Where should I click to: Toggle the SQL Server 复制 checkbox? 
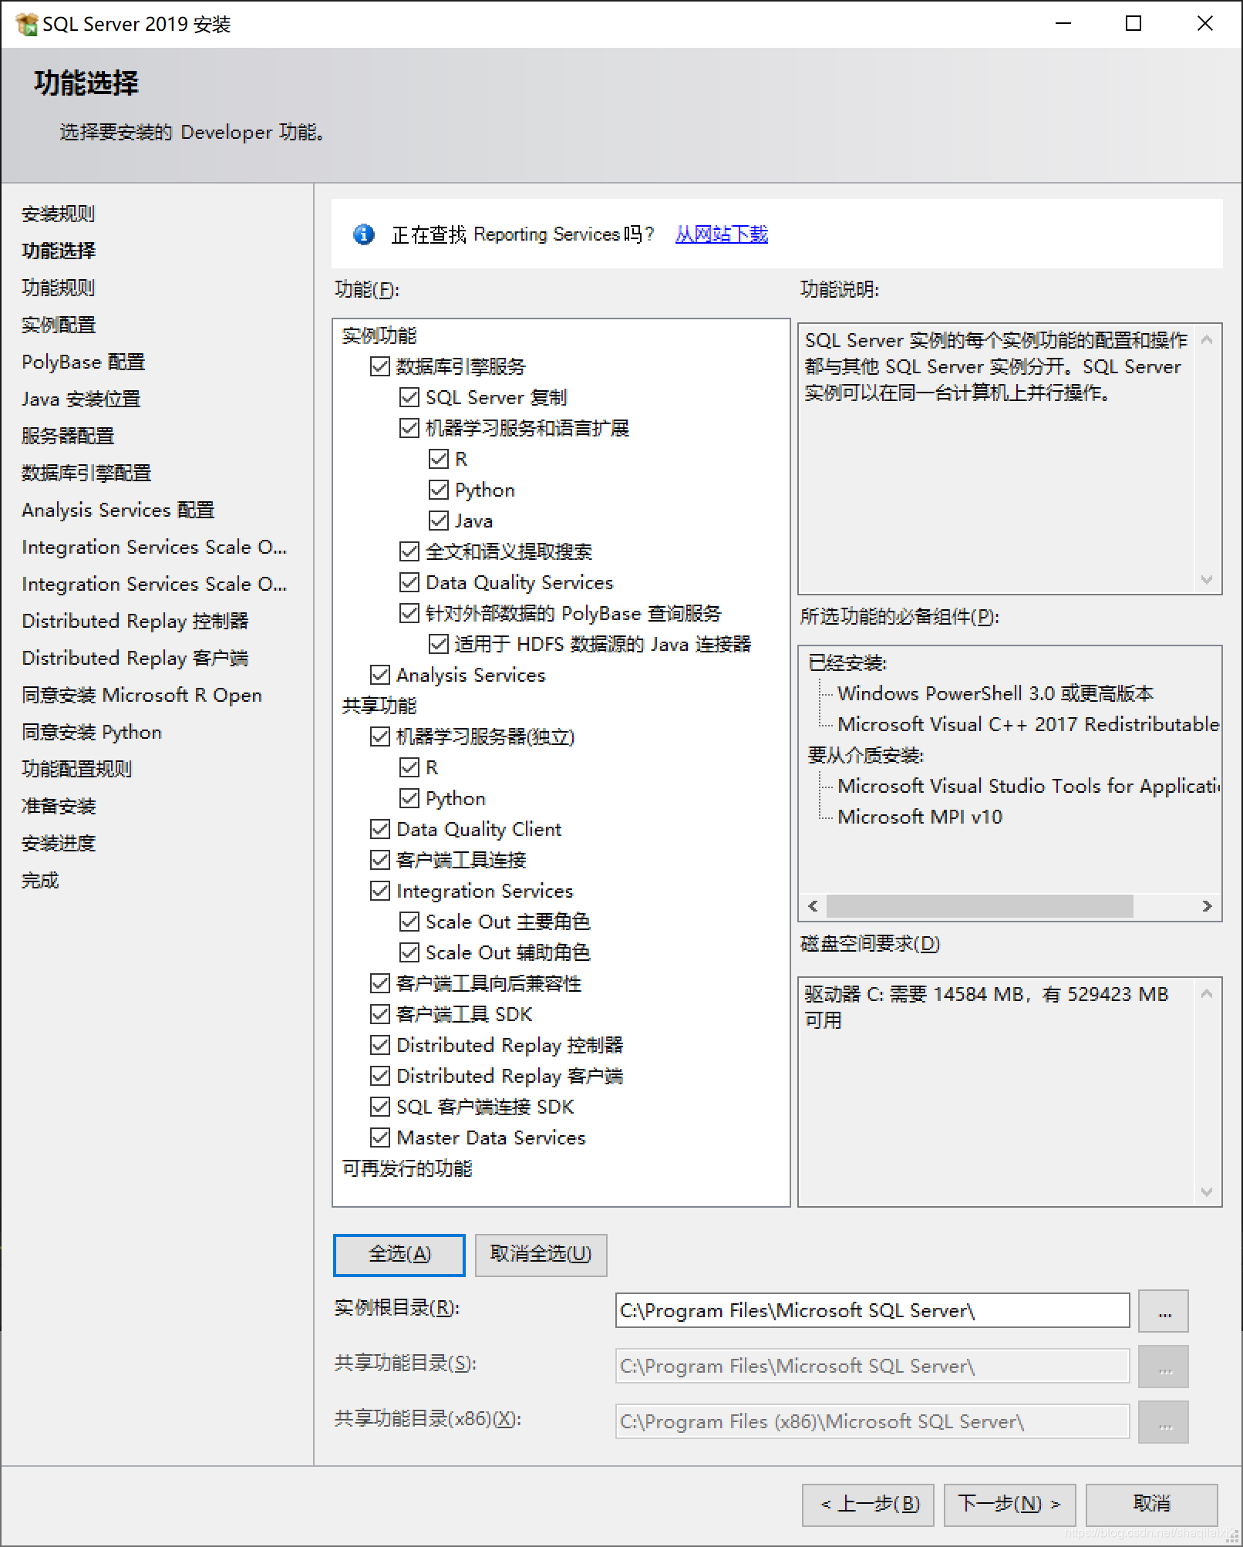click(409, 397)
